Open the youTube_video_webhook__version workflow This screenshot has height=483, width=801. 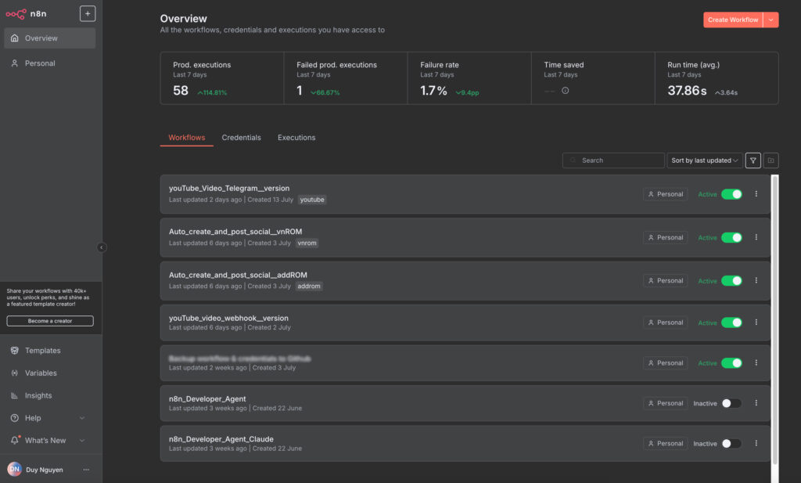click(x=229, y=318)
